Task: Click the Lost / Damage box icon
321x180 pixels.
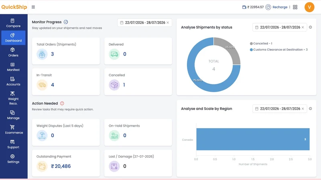Action: tap(114, 166)
